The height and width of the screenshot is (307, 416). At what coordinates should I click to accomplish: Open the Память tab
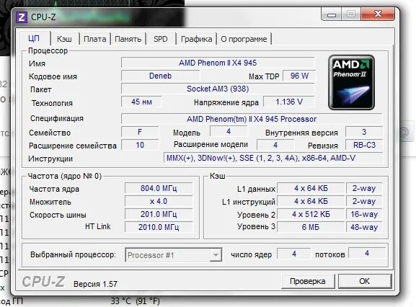128,39
